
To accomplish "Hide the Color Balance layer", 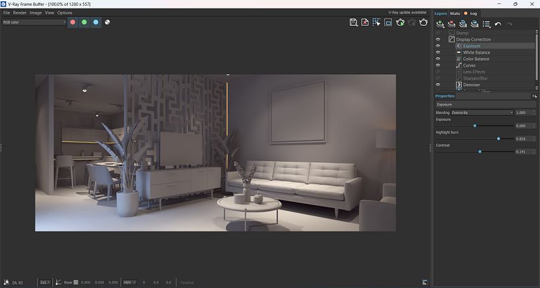I will point(438,59).
